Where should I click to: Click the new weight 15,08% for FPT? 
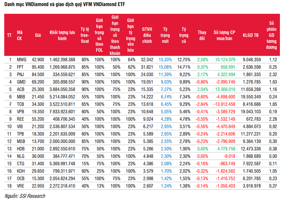[x=165, y=67]
